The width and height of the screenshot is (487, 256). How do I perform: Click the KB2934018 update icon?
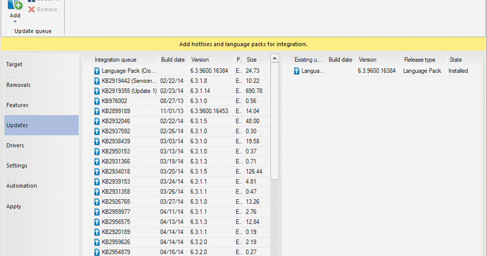click(97, 172)
